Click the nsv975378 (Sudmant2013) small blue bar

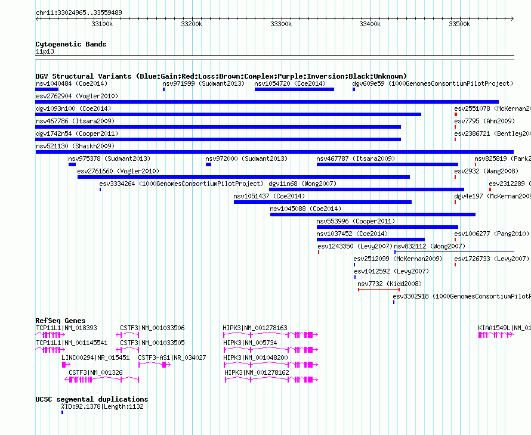[72, 164]
